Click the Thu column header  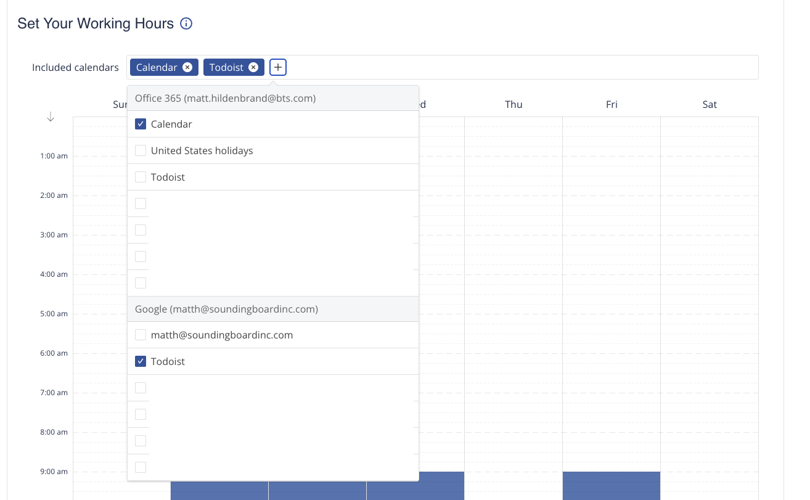pyautogui.click(x=513, y=104)
